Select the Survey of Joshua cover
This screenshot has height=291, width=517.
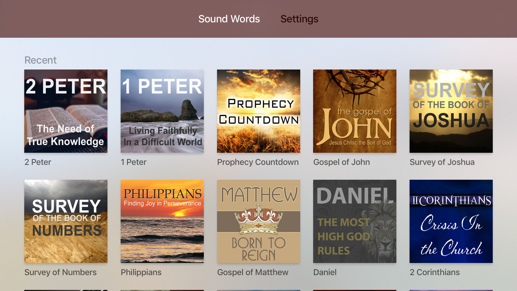(x=451, y=111)
